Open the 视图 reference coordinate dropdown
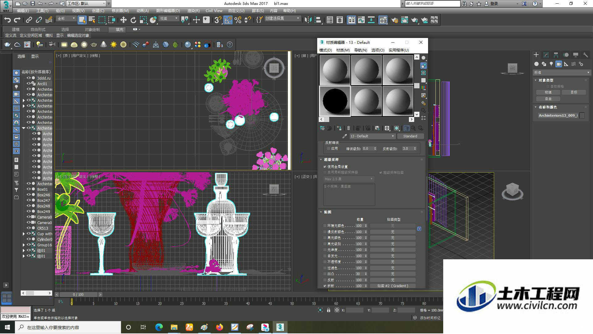The height and width of the screenshot is (334, 593). (169, 19)
